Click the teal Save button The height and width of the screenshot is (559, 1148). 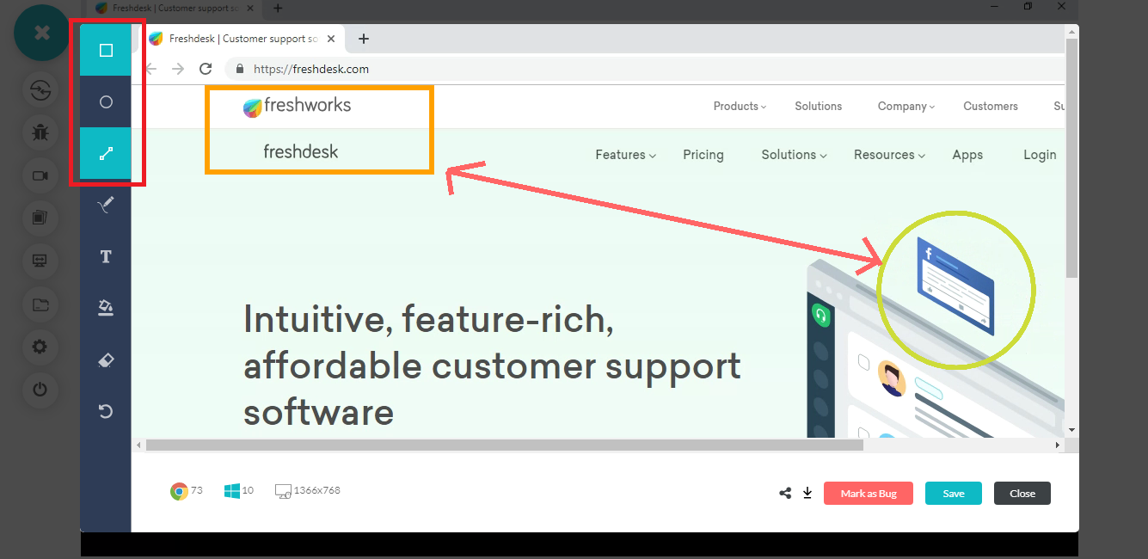[953, 494]
